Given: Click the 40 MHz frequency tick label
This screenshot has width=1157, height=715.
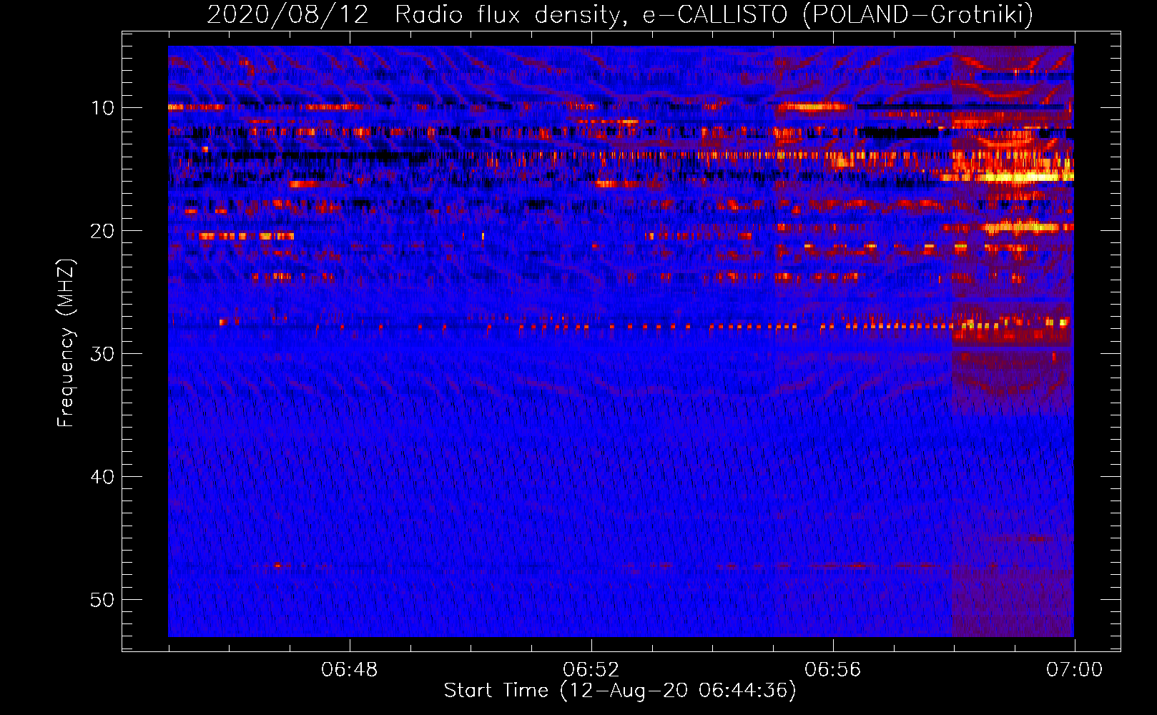Looking at the screenshot, I should point(102,477).
